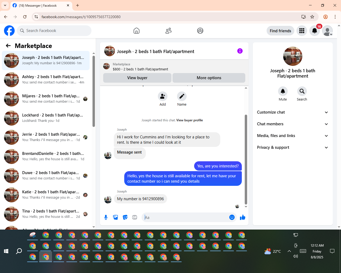Click the conversation list scrollbar
This screenshot has height=273, width=341.
pos(94,91)
